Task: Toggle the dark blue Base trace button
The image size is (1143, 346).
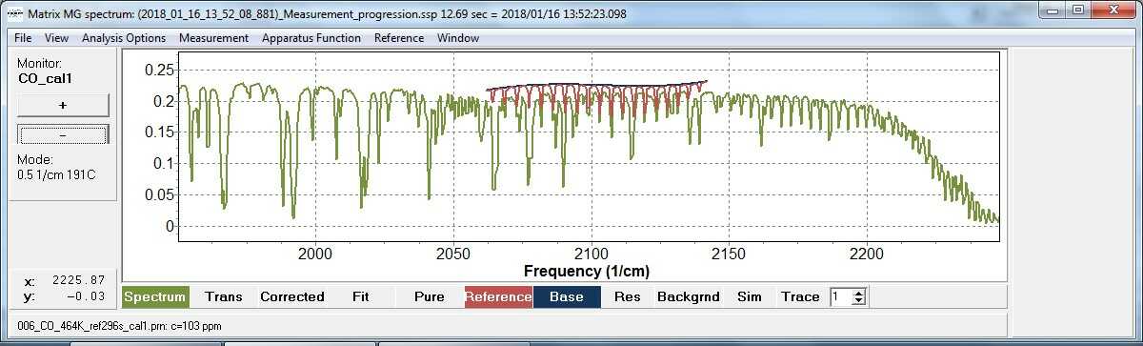Action: coord(567,296)
